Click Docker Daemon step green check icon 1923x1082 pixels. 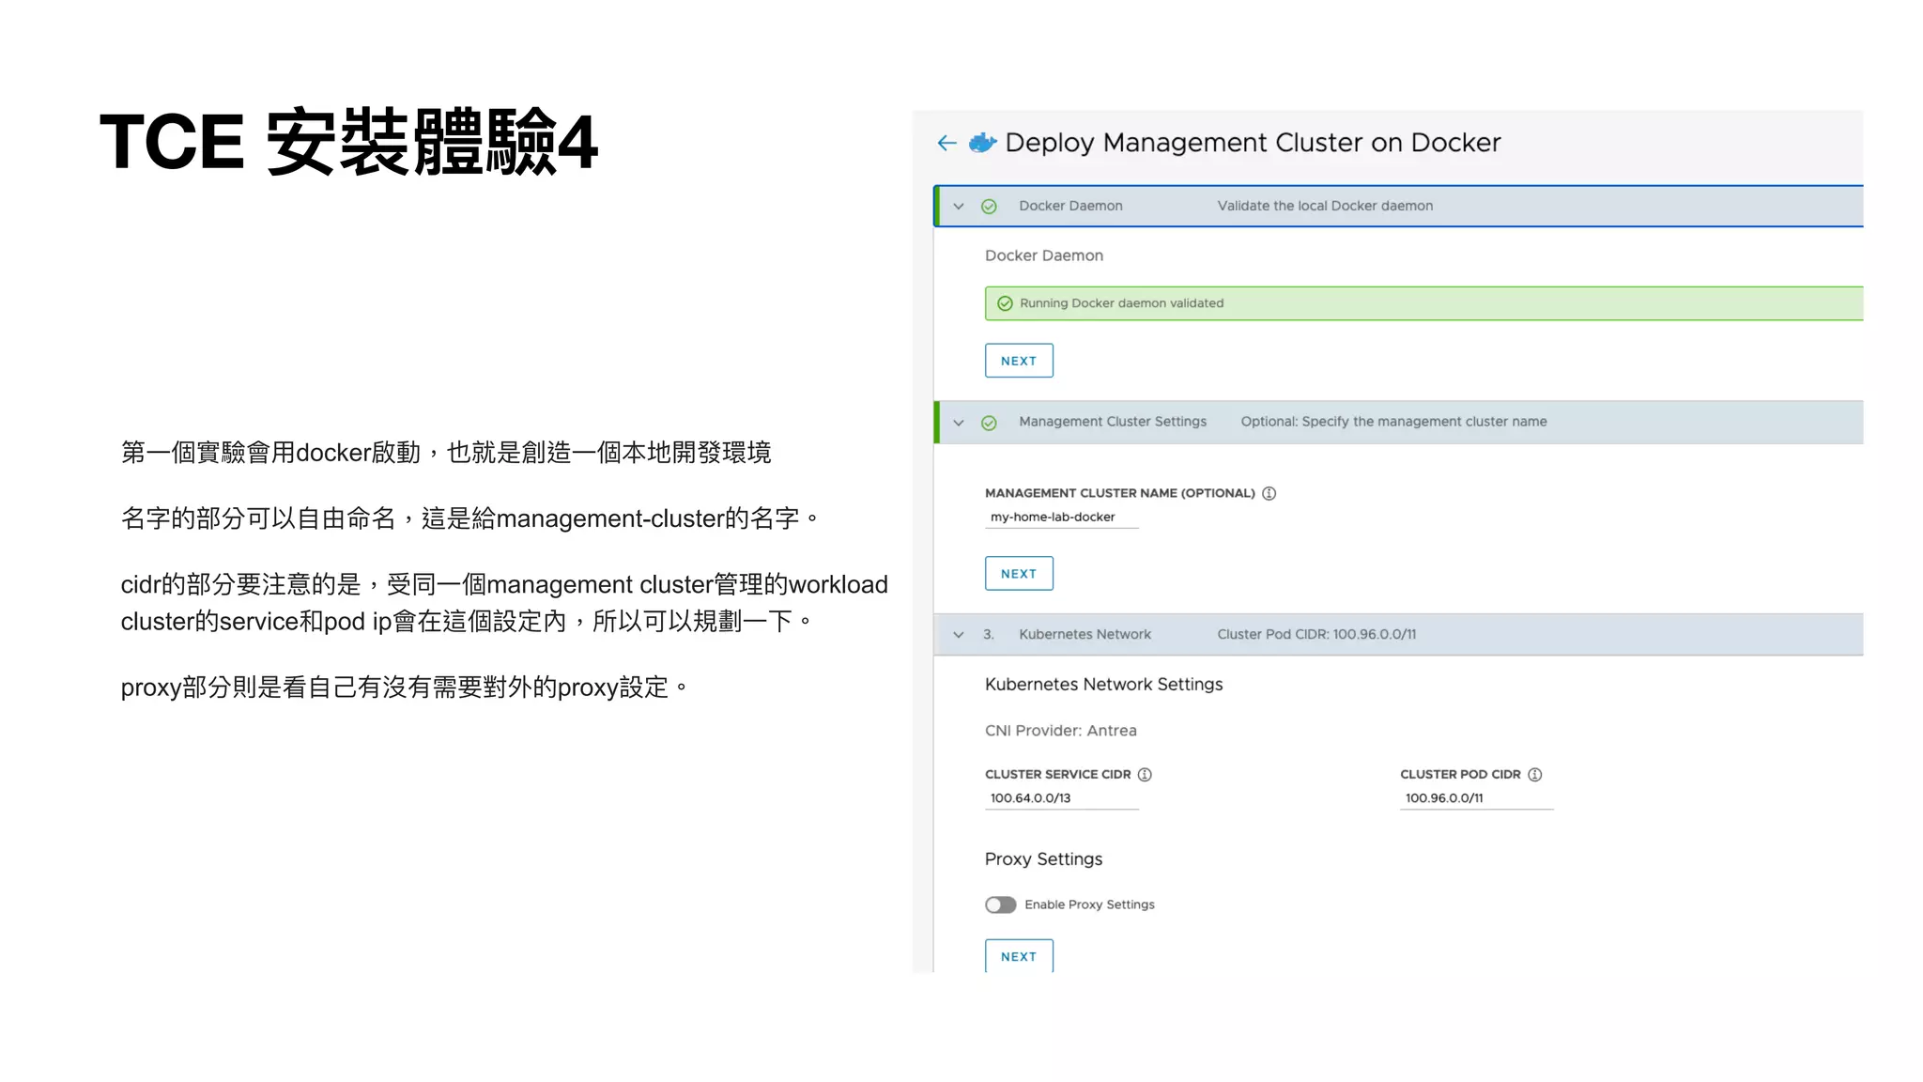[x=989, y=207]
